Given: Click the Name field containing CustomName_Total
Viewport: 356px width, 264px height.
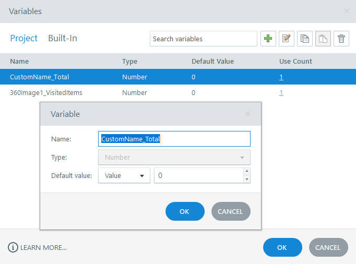Looking at the screenshot, I should [174, 139].
